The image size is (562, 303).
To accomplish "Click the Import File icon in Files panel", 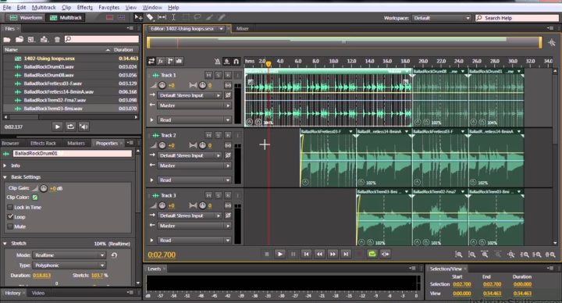I will click(20, 40).
